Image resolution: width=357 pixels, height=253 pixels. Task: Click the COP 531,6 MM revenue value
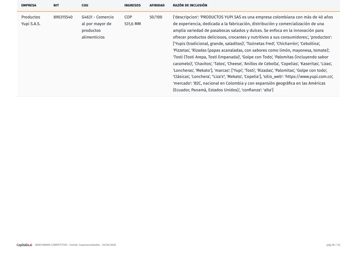click(133, 20)
